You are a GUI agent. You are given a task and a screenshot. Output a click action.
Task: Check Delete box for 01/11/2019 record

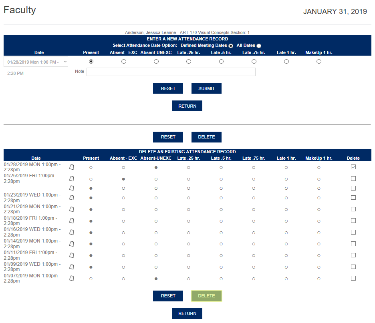pos(353,255)
